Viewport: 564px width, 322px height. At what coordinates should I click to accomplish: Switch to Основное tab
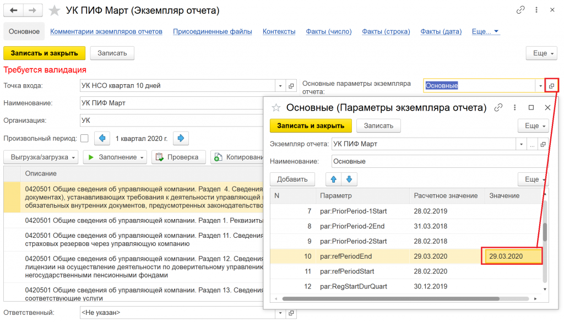(24, 31)
